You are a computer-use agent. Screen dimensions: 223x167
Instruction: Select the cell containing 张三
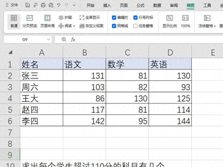tap(41, 75)
